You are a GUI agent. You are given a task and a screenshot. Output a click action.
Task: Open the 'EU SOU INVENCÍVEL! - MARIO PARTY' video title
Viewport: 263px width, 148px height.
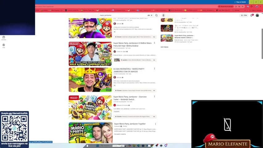click(129, 70)
